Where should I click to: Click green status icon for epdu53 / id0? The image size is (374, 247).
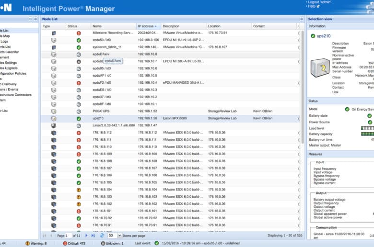[x=79, y=40]
